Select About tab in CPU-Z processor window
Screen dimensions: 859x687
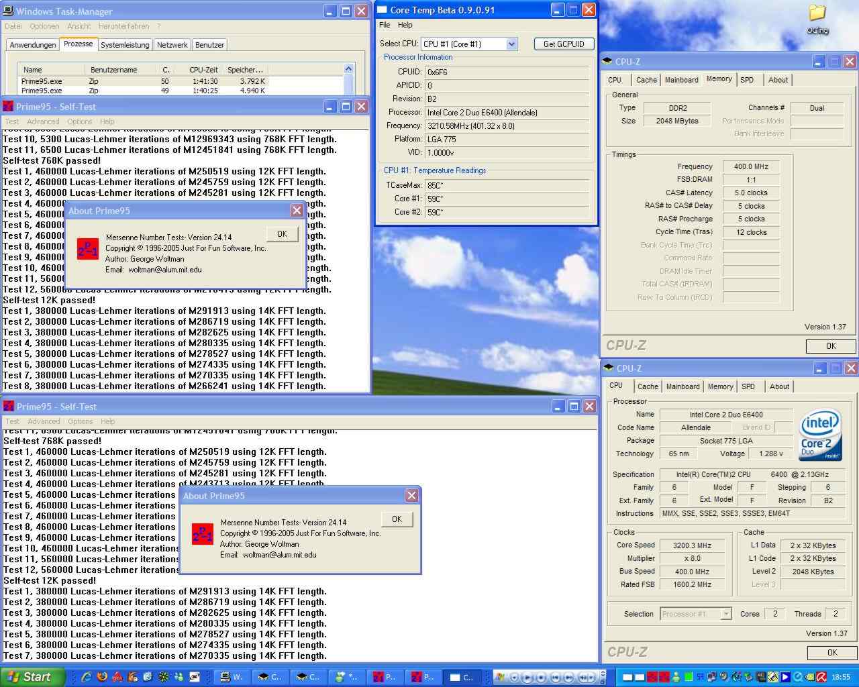779,386
